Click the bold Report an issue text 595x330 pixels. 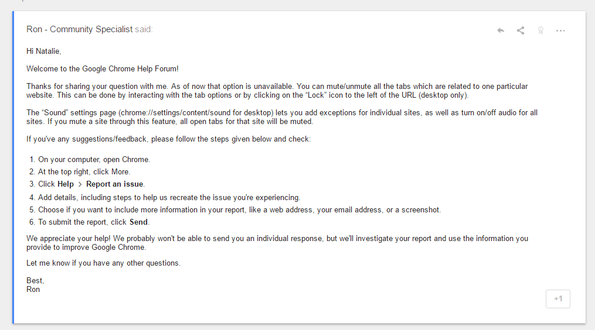[x=114, y=184]
